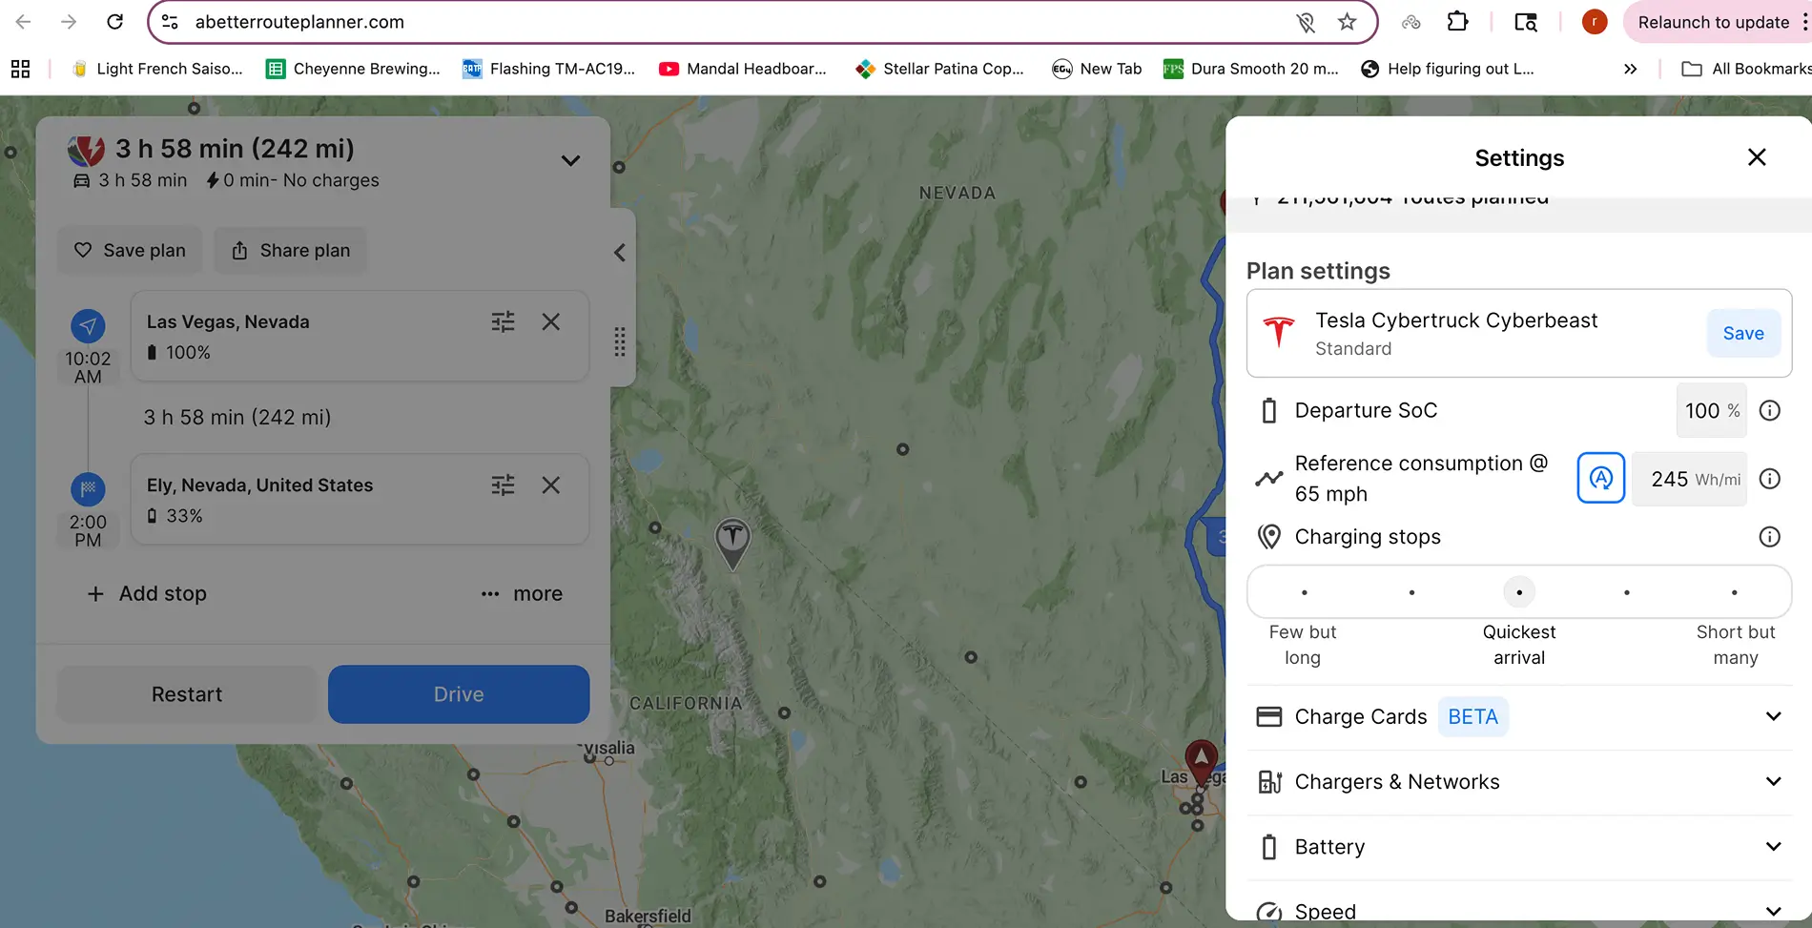Open Mandal Headboard bookmark
The width and height of the screenshot is (1812, 928).
743,69
